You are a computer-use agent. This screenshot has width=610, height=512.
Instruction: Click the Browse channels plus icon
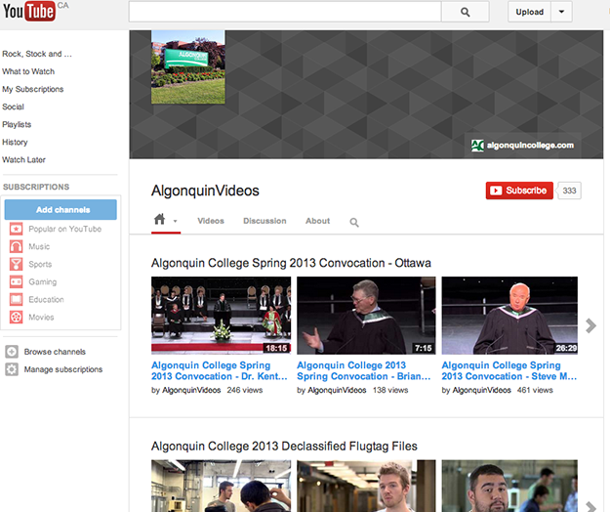pos(12,352)
